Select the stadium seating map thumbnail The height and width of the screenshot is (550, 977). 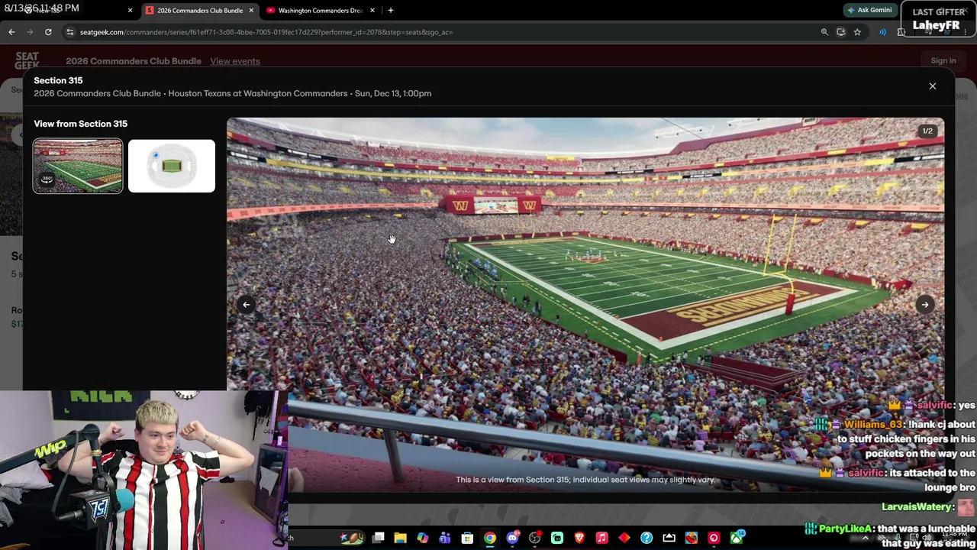[172, 166]
